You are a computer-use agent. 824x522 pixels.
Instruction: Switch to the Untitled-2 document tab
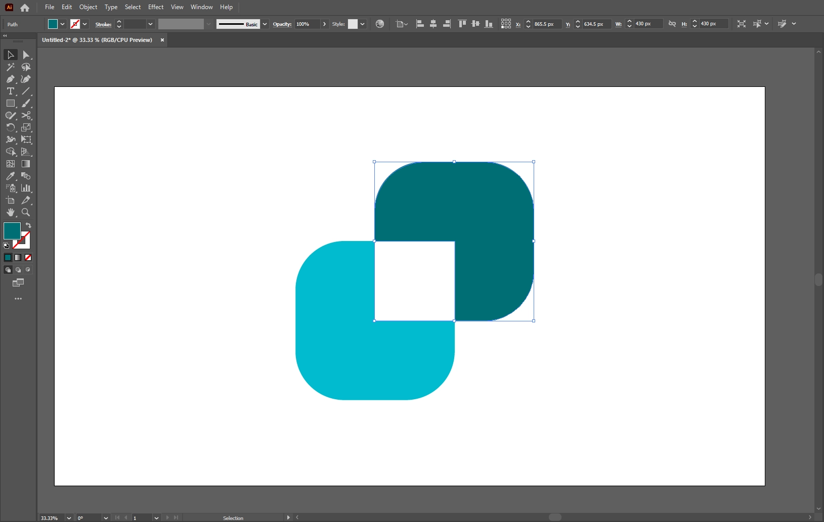tap(97, 40)
